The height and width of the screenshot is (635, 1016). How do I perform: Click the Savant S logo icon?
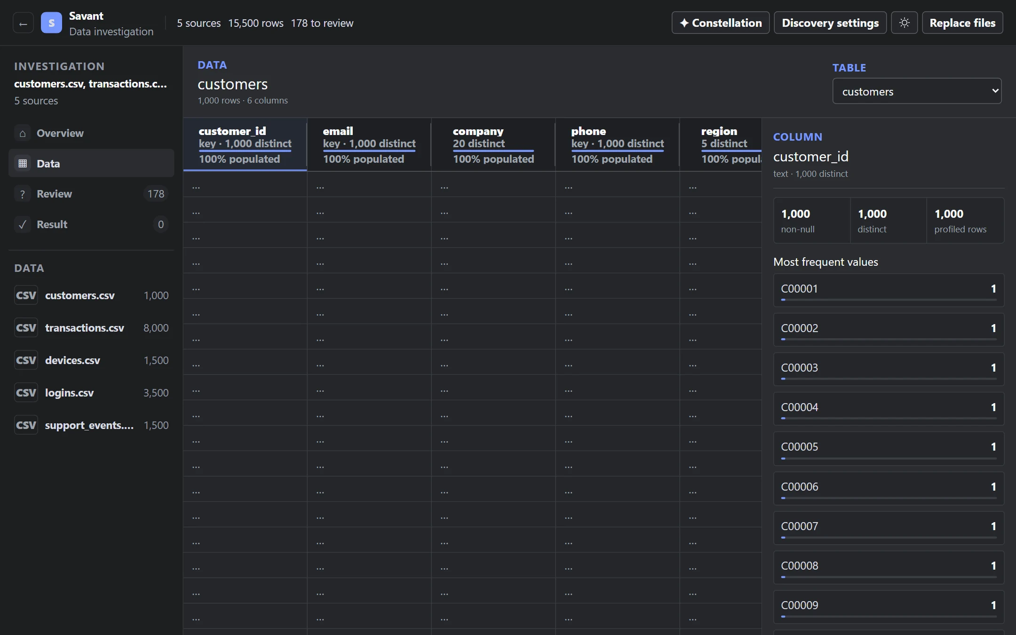51,23
